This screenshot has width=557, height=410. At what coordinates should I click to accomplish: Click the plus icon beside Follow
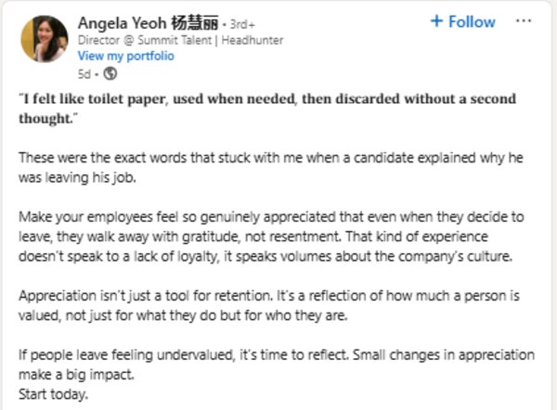437,21
